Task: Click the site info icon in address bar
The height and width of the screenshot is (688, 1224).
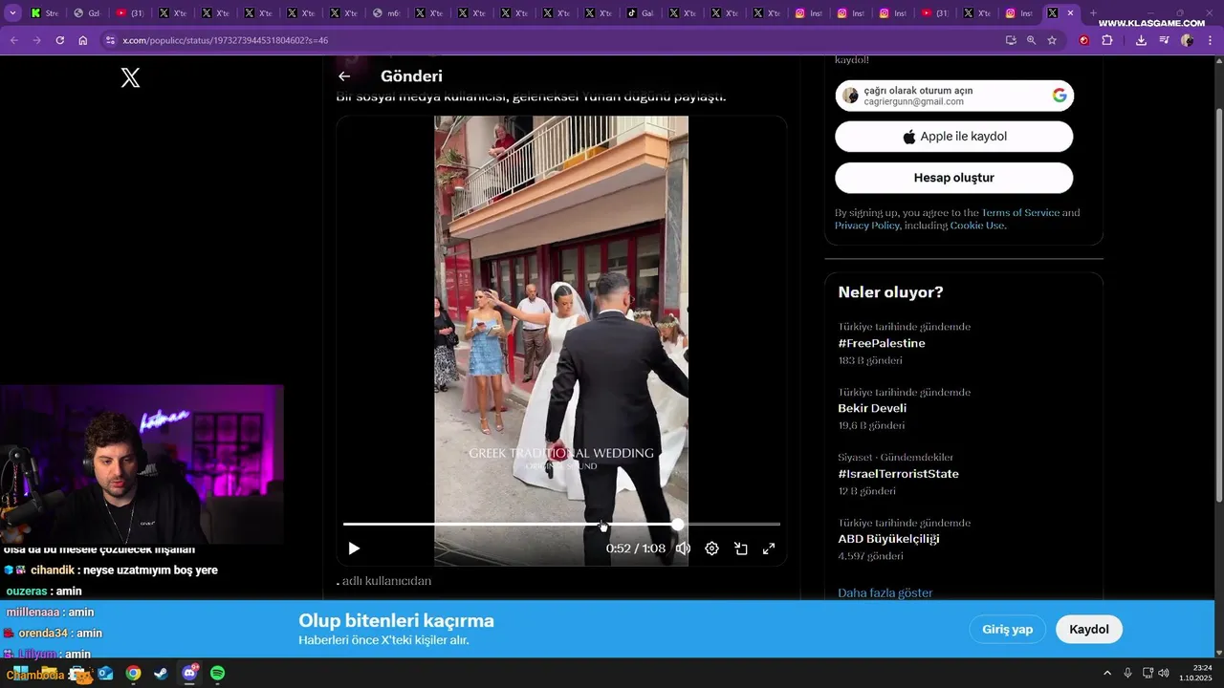Action: click(110, 40)
